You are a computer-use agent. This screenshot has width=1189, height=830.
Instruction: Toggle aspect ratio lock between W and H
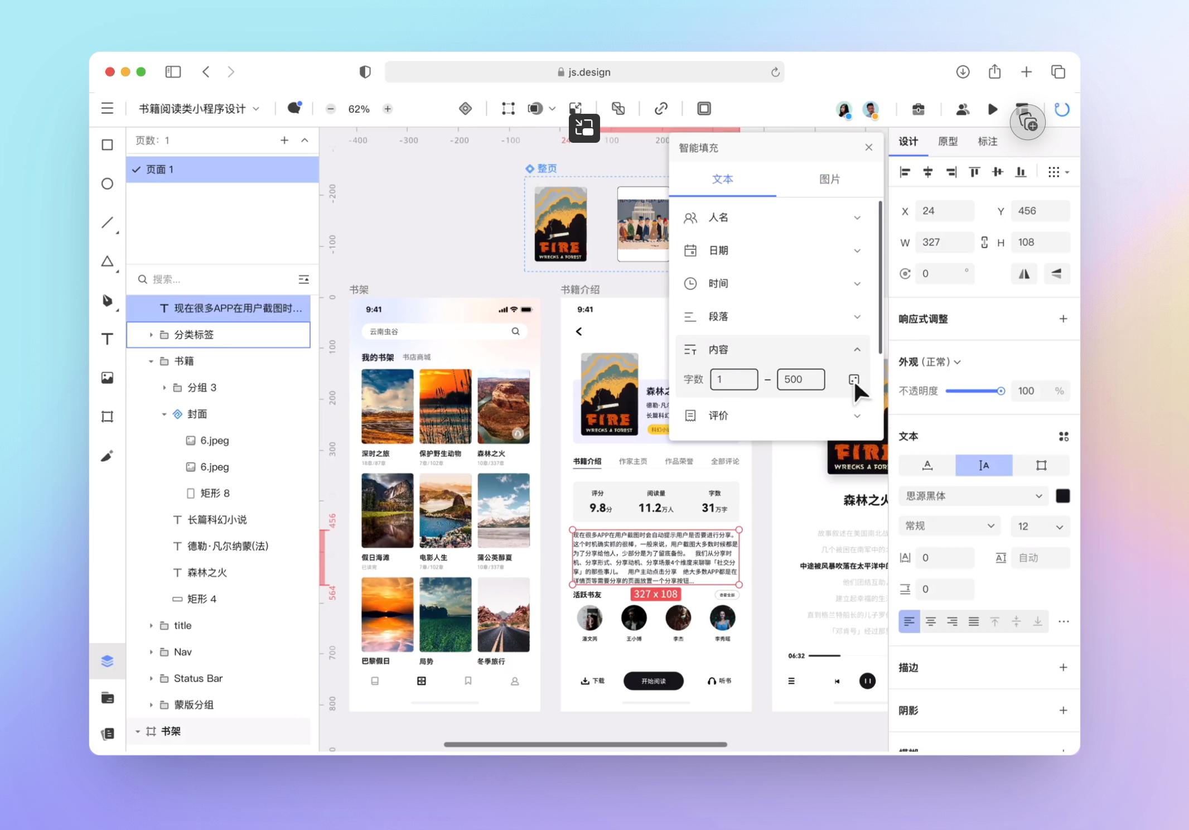(984, 242)
